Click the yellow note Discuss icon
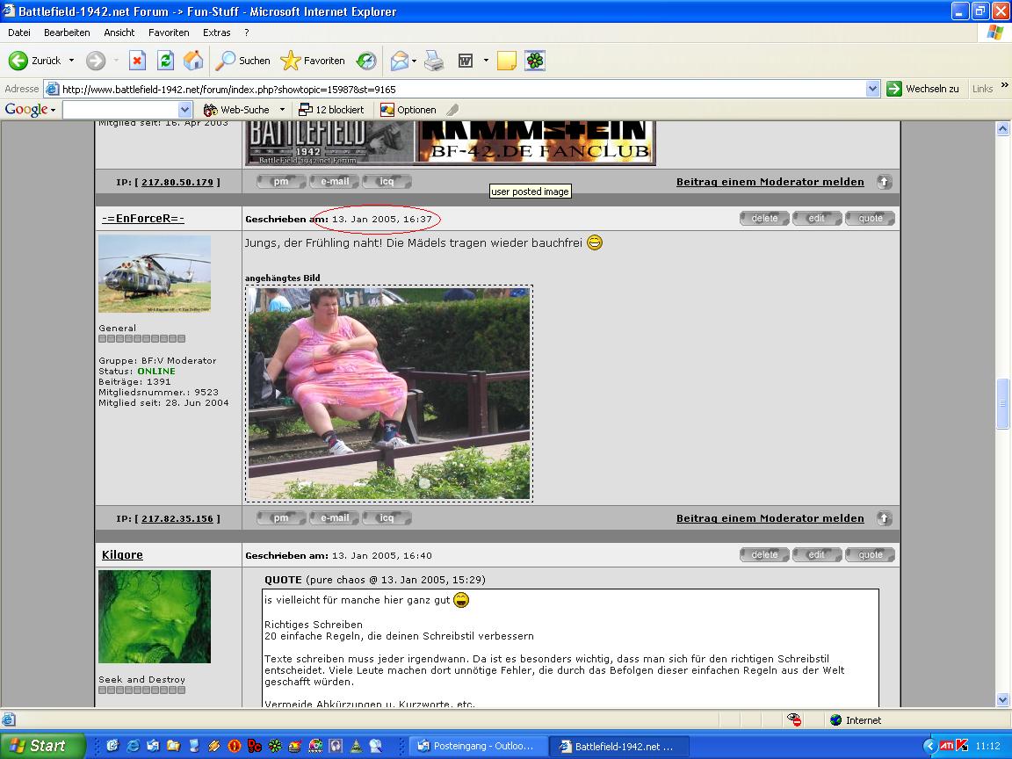1012x759 pixels. tap(506, 61)
